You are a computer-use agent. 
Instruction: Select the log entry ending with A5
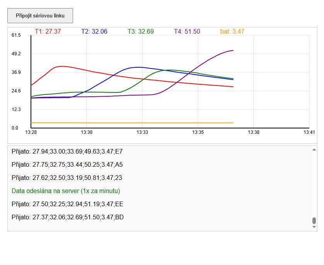pos(67,164)
